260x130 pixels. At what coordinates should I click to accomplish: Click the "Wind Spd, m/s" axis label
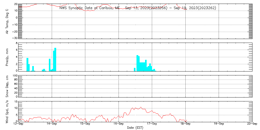click(x=7, y=111)
